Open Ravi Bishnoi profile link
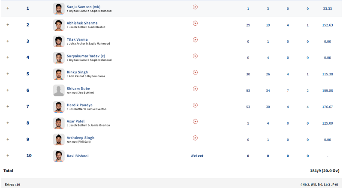 78,156
